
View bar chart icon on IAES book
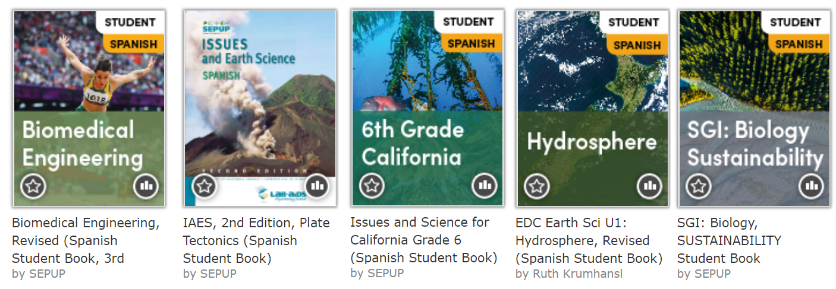click(x=318, y=186)
